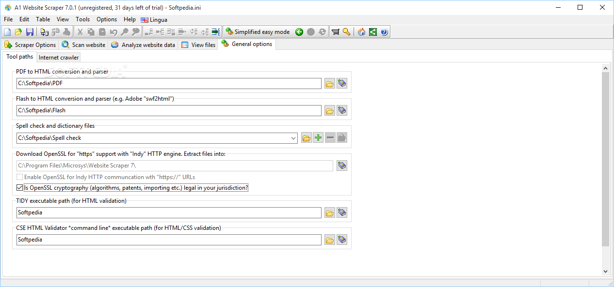Create a new project with toolbar icon
Screen dimensions: 614x287
click(x=7, y=32)
